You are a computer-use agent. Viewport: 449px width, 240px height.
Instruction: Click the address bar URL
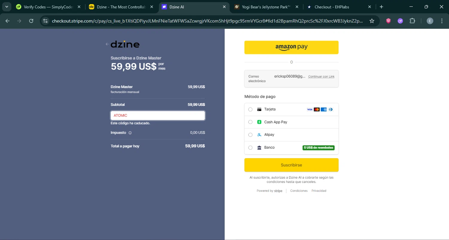coord(207,21)
